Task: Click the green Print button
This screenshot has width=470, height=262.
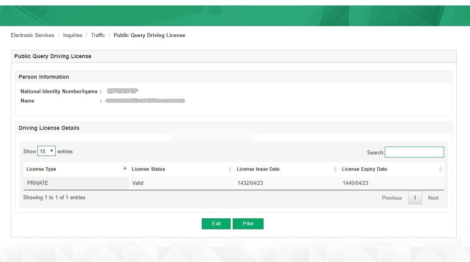Action: click(248, 224)
